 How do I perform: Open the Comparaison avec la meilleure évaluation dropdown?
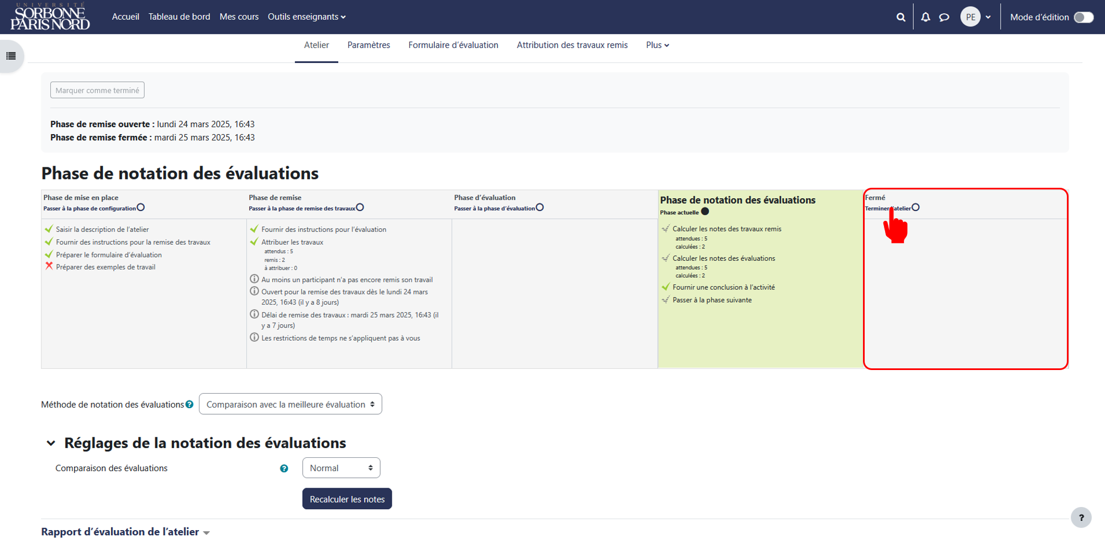(x=290, y=404)
